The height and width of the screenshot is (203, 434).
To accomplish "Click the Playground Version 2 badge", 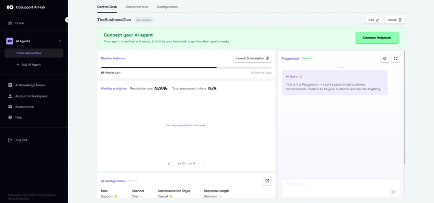I will pos(307,58).
